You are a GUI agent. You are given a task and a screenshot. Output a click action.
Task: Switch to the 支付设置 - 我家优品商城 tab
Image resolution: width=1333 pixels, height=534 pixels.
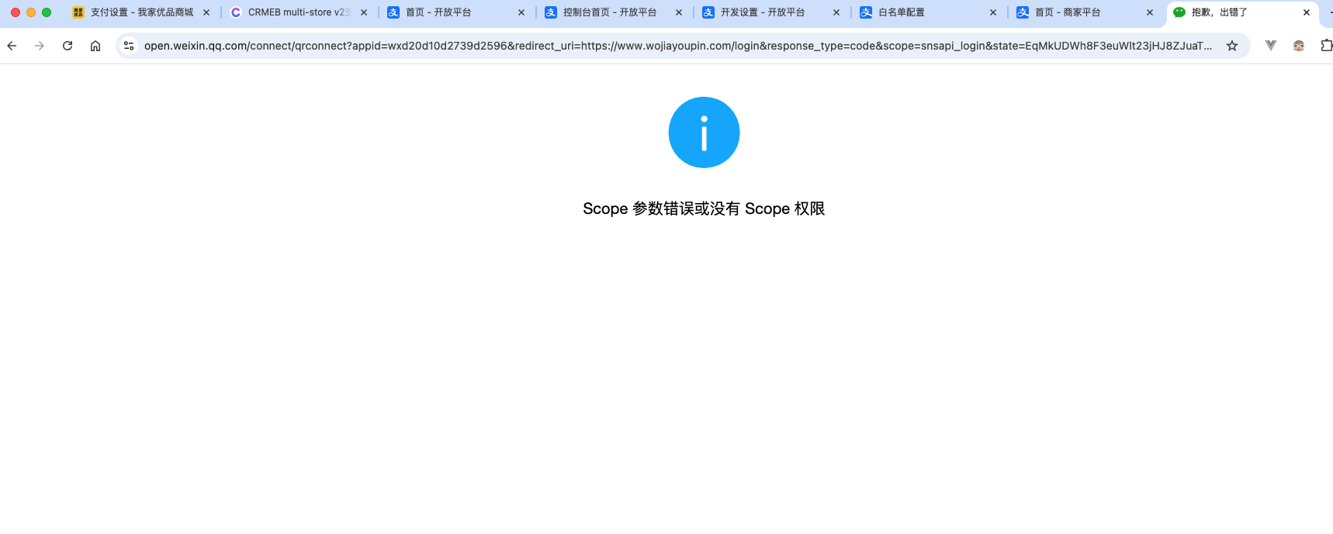tap(141, 12)
